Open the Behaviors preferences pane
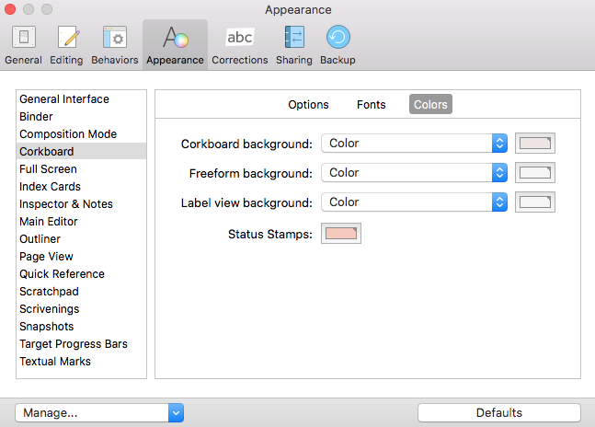Image resolution: width=595 pixels, height=427 pixels. coord(115,45)
